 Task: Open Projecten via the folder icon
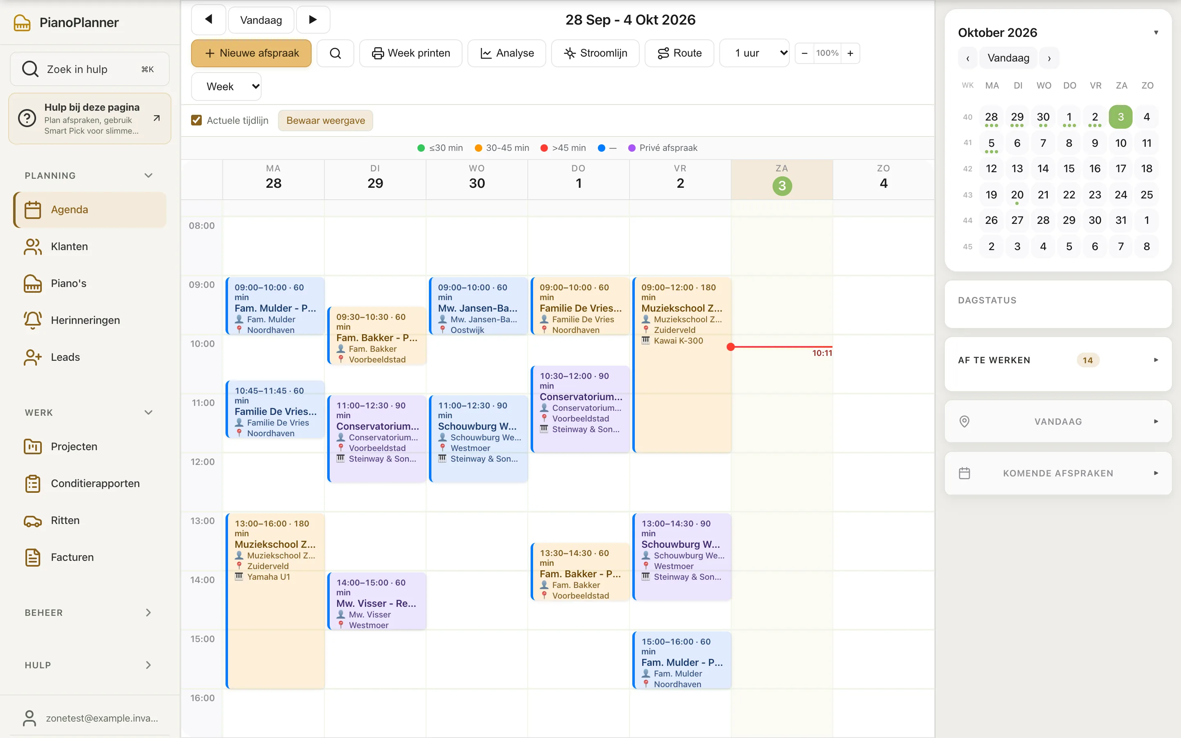point(33,446)
